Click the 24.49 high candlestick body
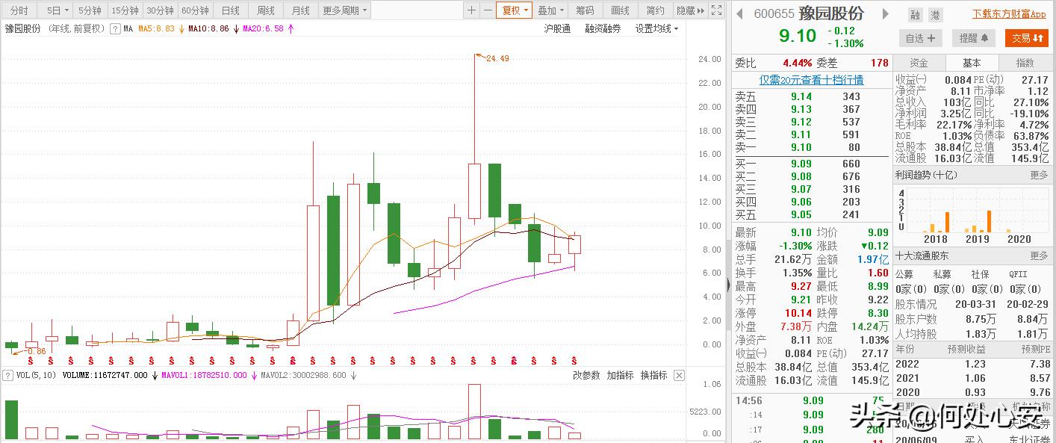The image size is (1056, 443). pos(475,191)
